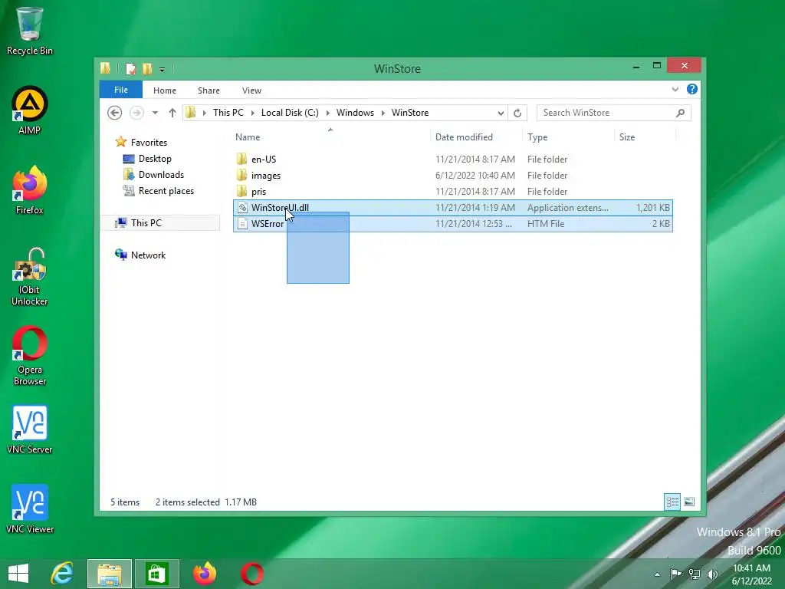The height and width of the screenshot is (589, 785).
Task: Navigate to Windows in the address bar
Action: (355, 113)
